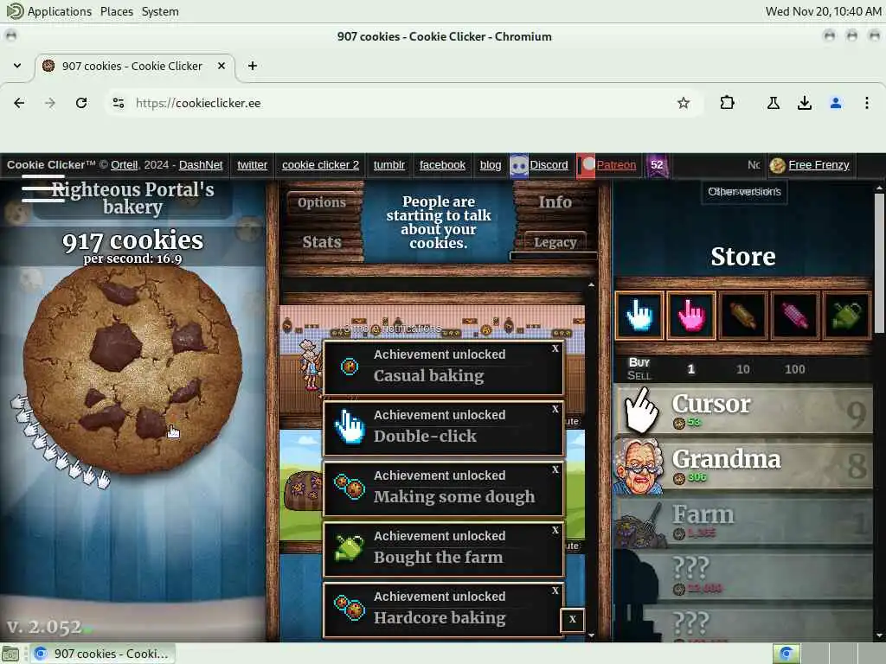Open the Places menu

tap(117, 11)
